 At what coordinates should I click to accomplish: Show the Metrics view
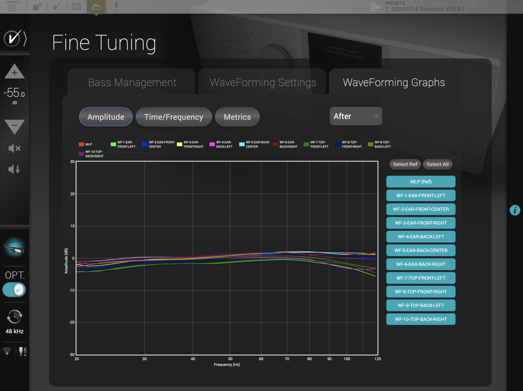pos(237,117)
